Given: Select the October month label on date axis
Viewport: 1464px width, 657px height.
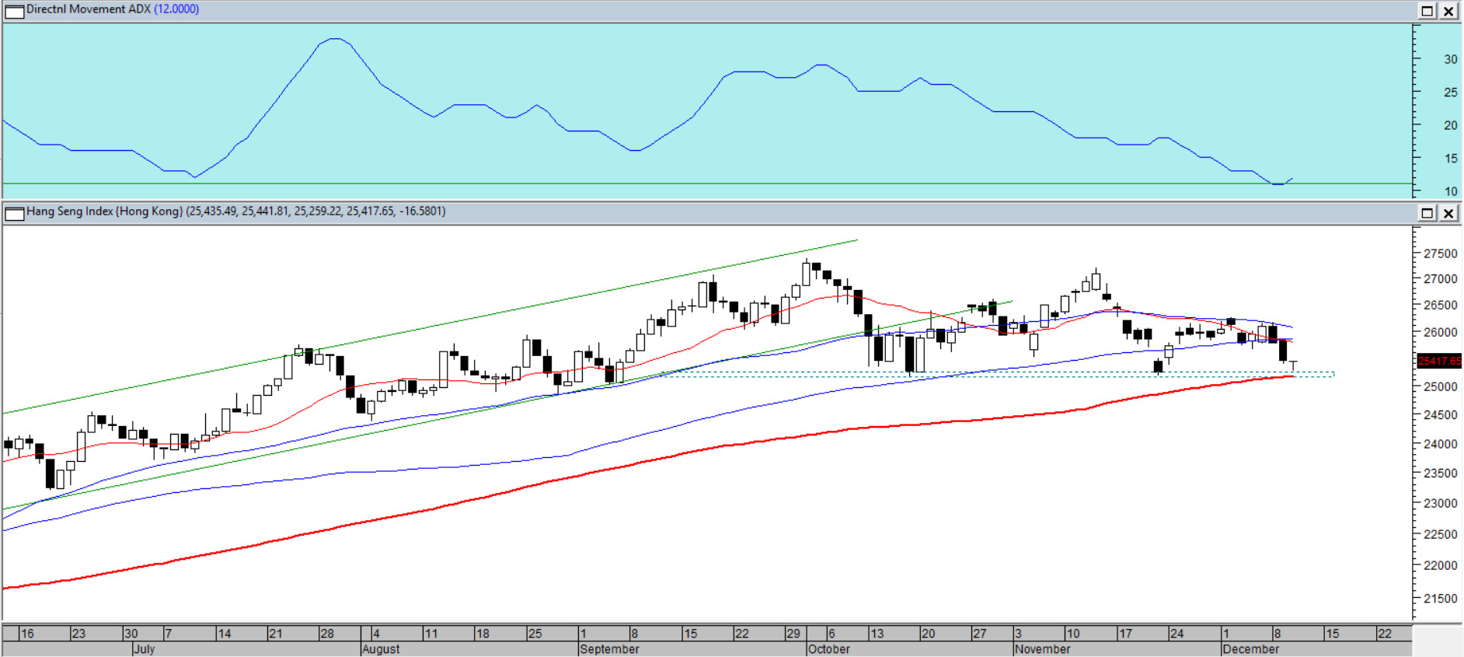Looking at the screenshot, I should click(829, 649).
